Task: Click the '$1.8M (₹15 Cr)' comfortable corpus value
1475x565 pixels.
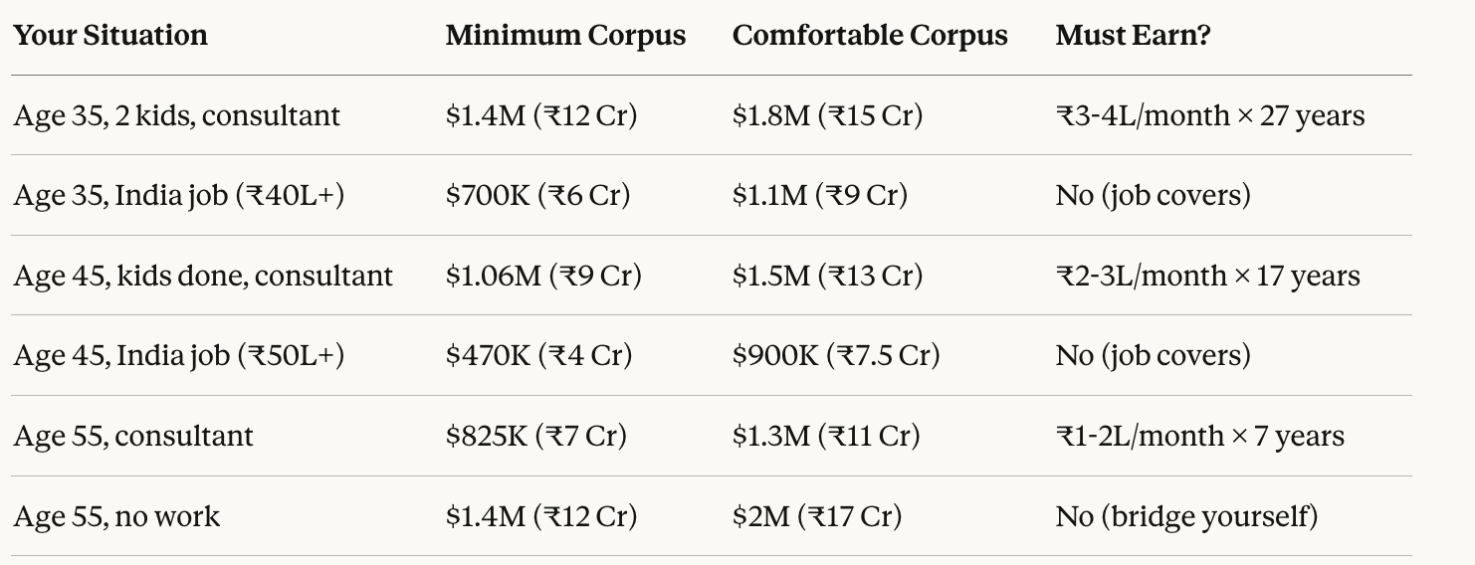Action: tap(827, 115)
